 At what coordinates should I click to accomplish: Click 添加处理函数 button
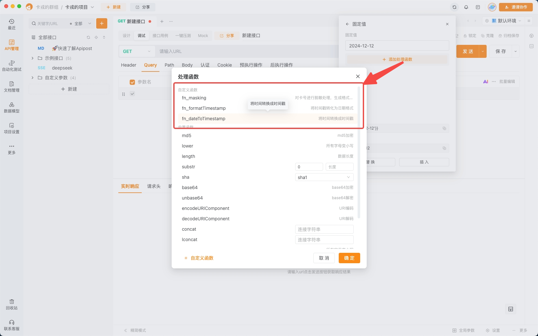click(x=397, y=59)
